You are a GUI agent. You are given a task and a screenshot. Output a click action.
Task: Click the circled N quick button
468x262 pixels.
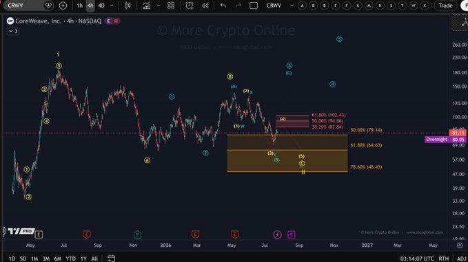pyautogui.click(x=380, y=6)
